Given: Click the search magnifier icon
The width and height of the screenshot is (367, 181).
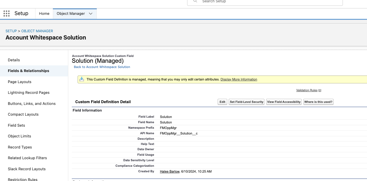Looking at the screenshot, I should point(196,1).
